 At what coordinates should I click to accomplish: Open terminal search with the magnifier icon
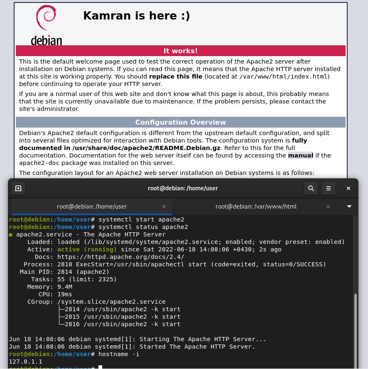click(x=311, y=188)
